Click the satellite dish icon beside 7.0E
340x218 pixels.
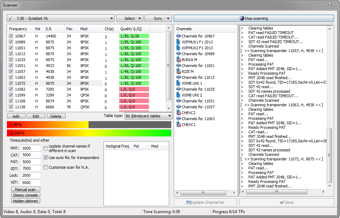coord(11,18)
